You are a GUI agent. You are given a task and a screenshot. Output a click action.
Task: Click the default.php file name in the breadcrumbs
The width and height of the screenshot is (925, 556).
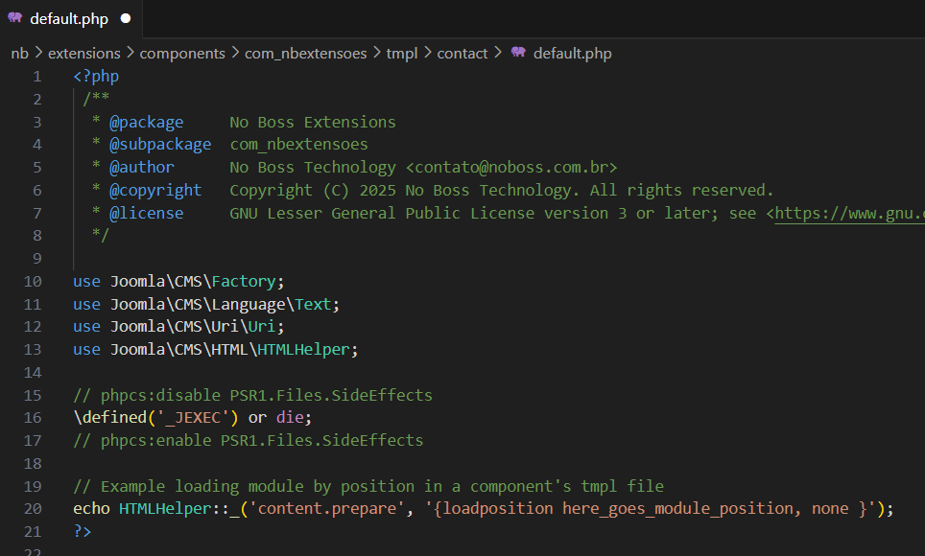(x=572, y=54)
